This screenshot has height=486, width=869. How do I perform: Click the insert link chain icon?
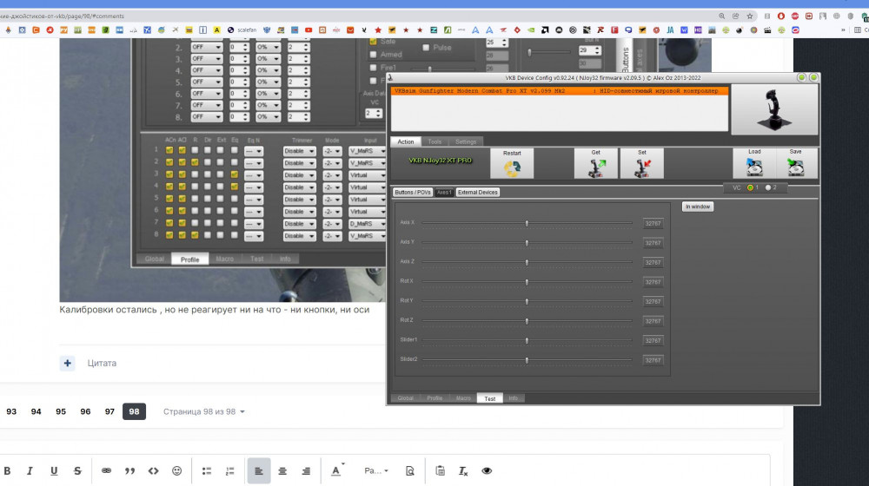(106, 470)
